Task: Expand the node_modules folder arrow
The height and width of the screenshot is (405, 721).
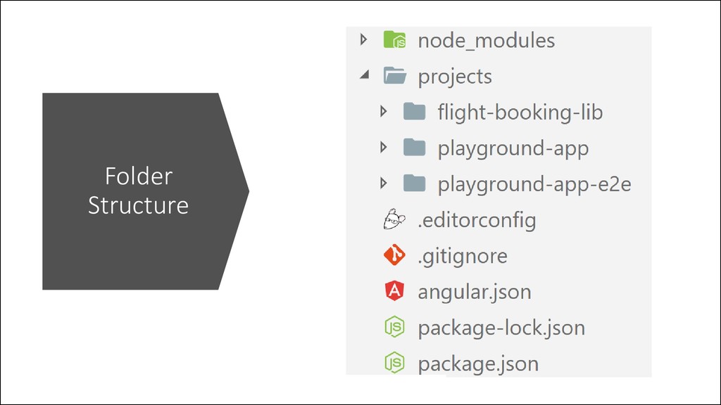Action: (x=364, y=39)
